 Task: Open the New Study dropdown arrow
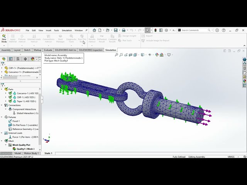[x=4, y=45]
